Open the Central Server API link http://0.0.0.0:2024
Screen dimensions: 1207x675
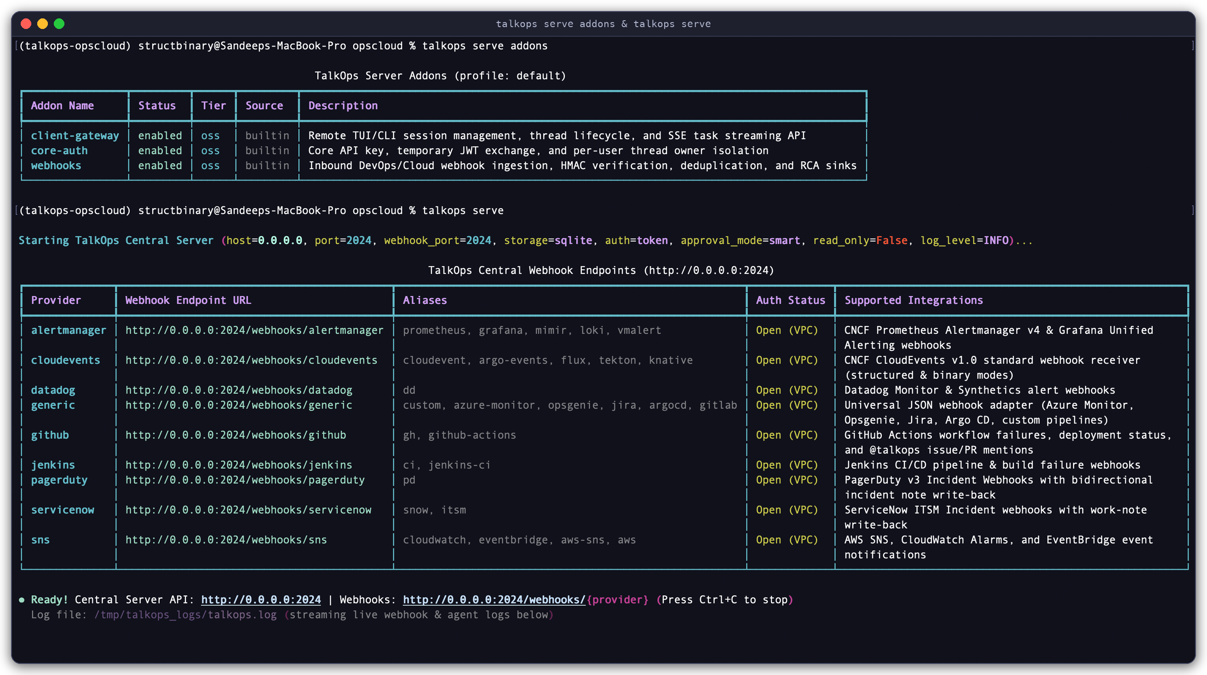click(x=261, y=600)
